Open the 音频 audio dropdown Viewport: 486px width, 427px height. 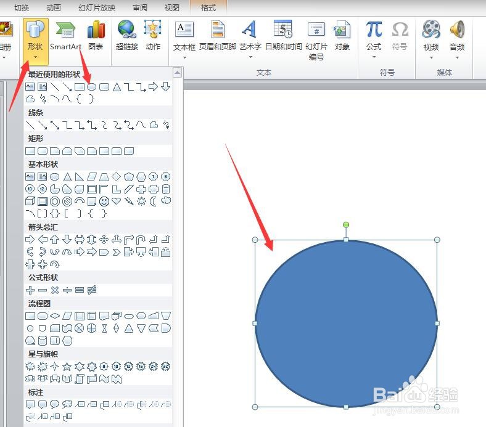457,39
